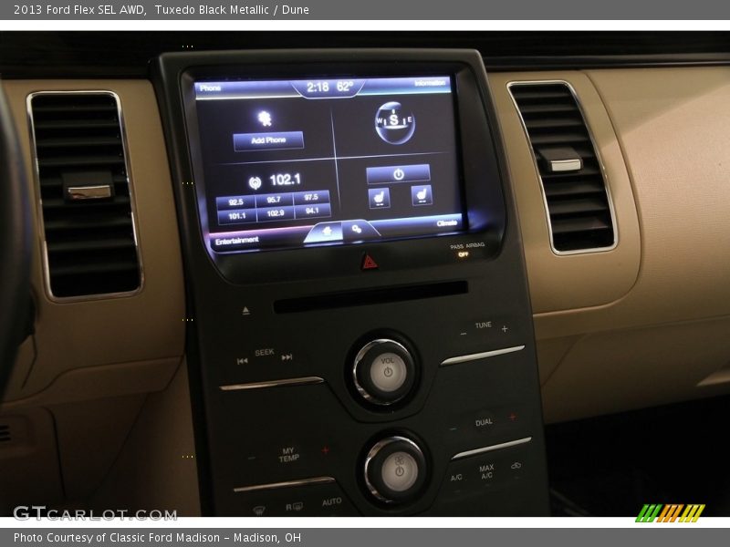Image resolution: width=730 pixels, height=547 pixels.
Task: Select radio preset 101.1
Action: tap(236, 216)
